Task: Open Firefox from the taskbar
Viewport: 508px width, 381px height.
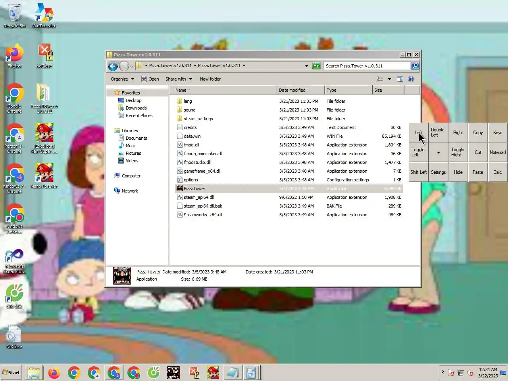Action: tap(54, 373)
